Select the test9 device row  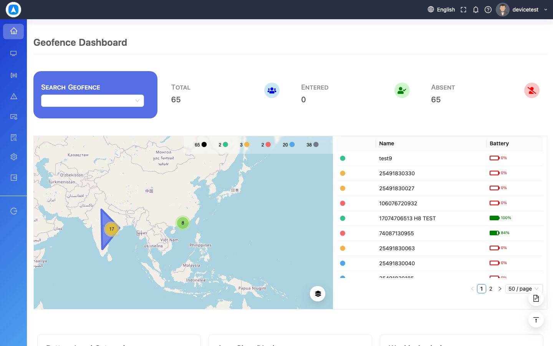pos(440,158)
